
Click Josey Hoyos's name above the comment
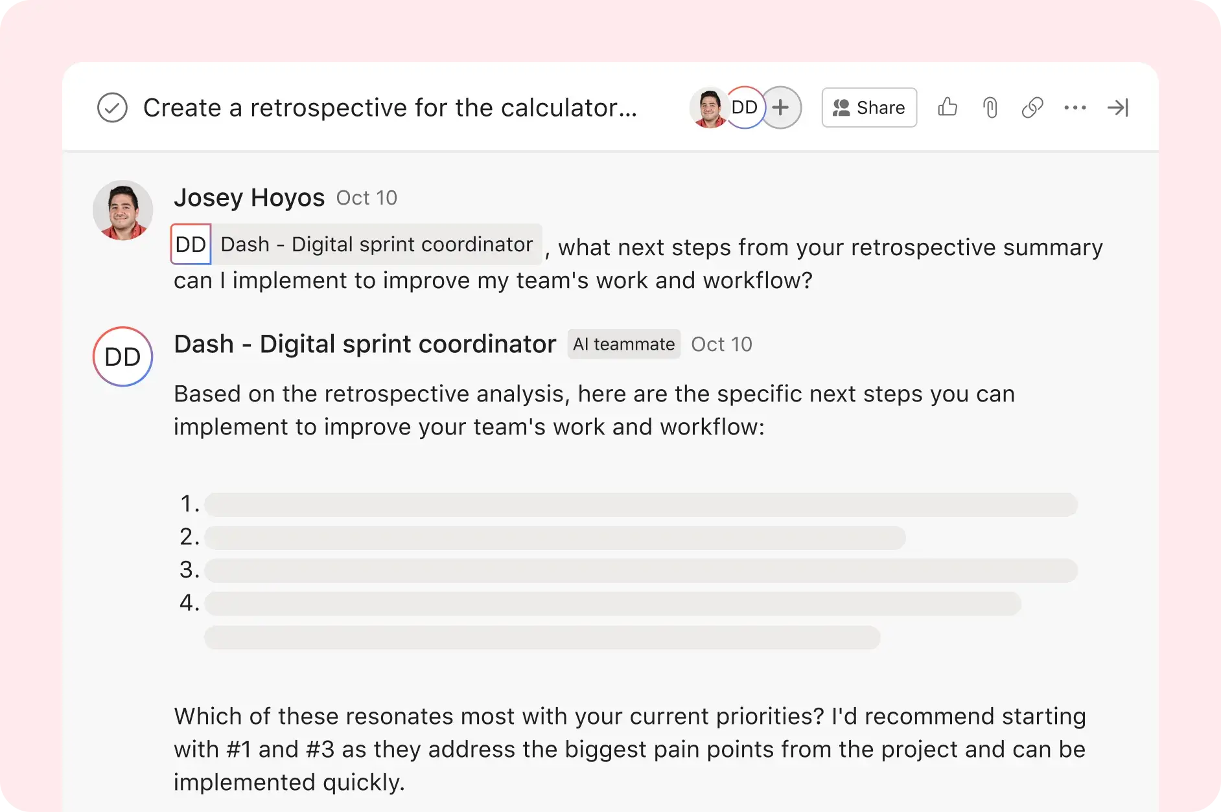pyautogui.click(x=249, y=197)
